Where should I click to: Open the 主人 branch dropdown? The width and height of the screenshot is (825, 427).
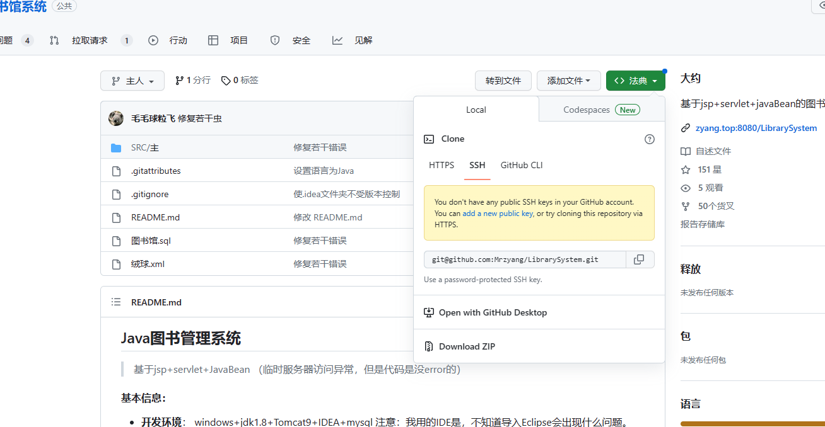(132, 81)
